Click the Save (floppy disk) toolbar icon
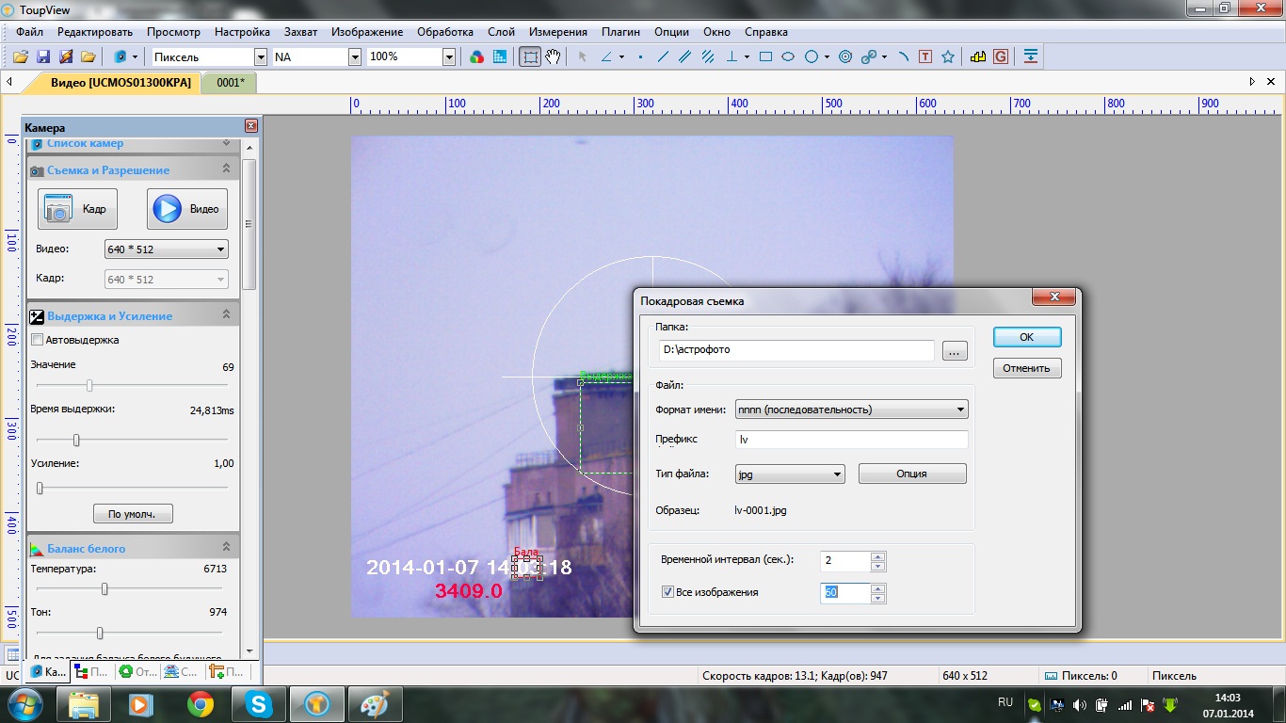 click(43, 57)
